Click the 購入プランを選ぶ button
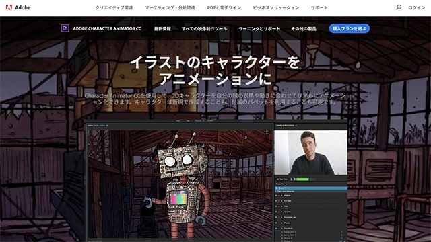This screenshot has width=431, height=242. pyautogui.click(x=350, y=28)
